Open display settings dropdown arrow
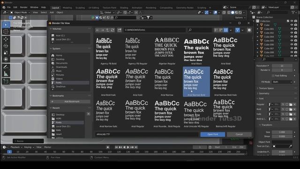The height and width of the screenshot is (169, 300). (231, 30)
